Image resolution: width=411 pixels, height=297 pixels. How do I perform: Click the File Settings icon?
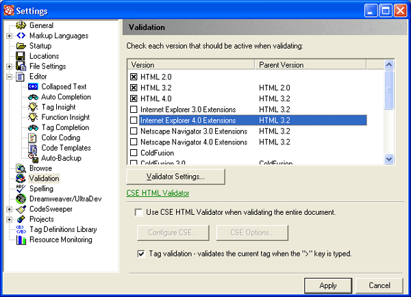tap(21, 66)
